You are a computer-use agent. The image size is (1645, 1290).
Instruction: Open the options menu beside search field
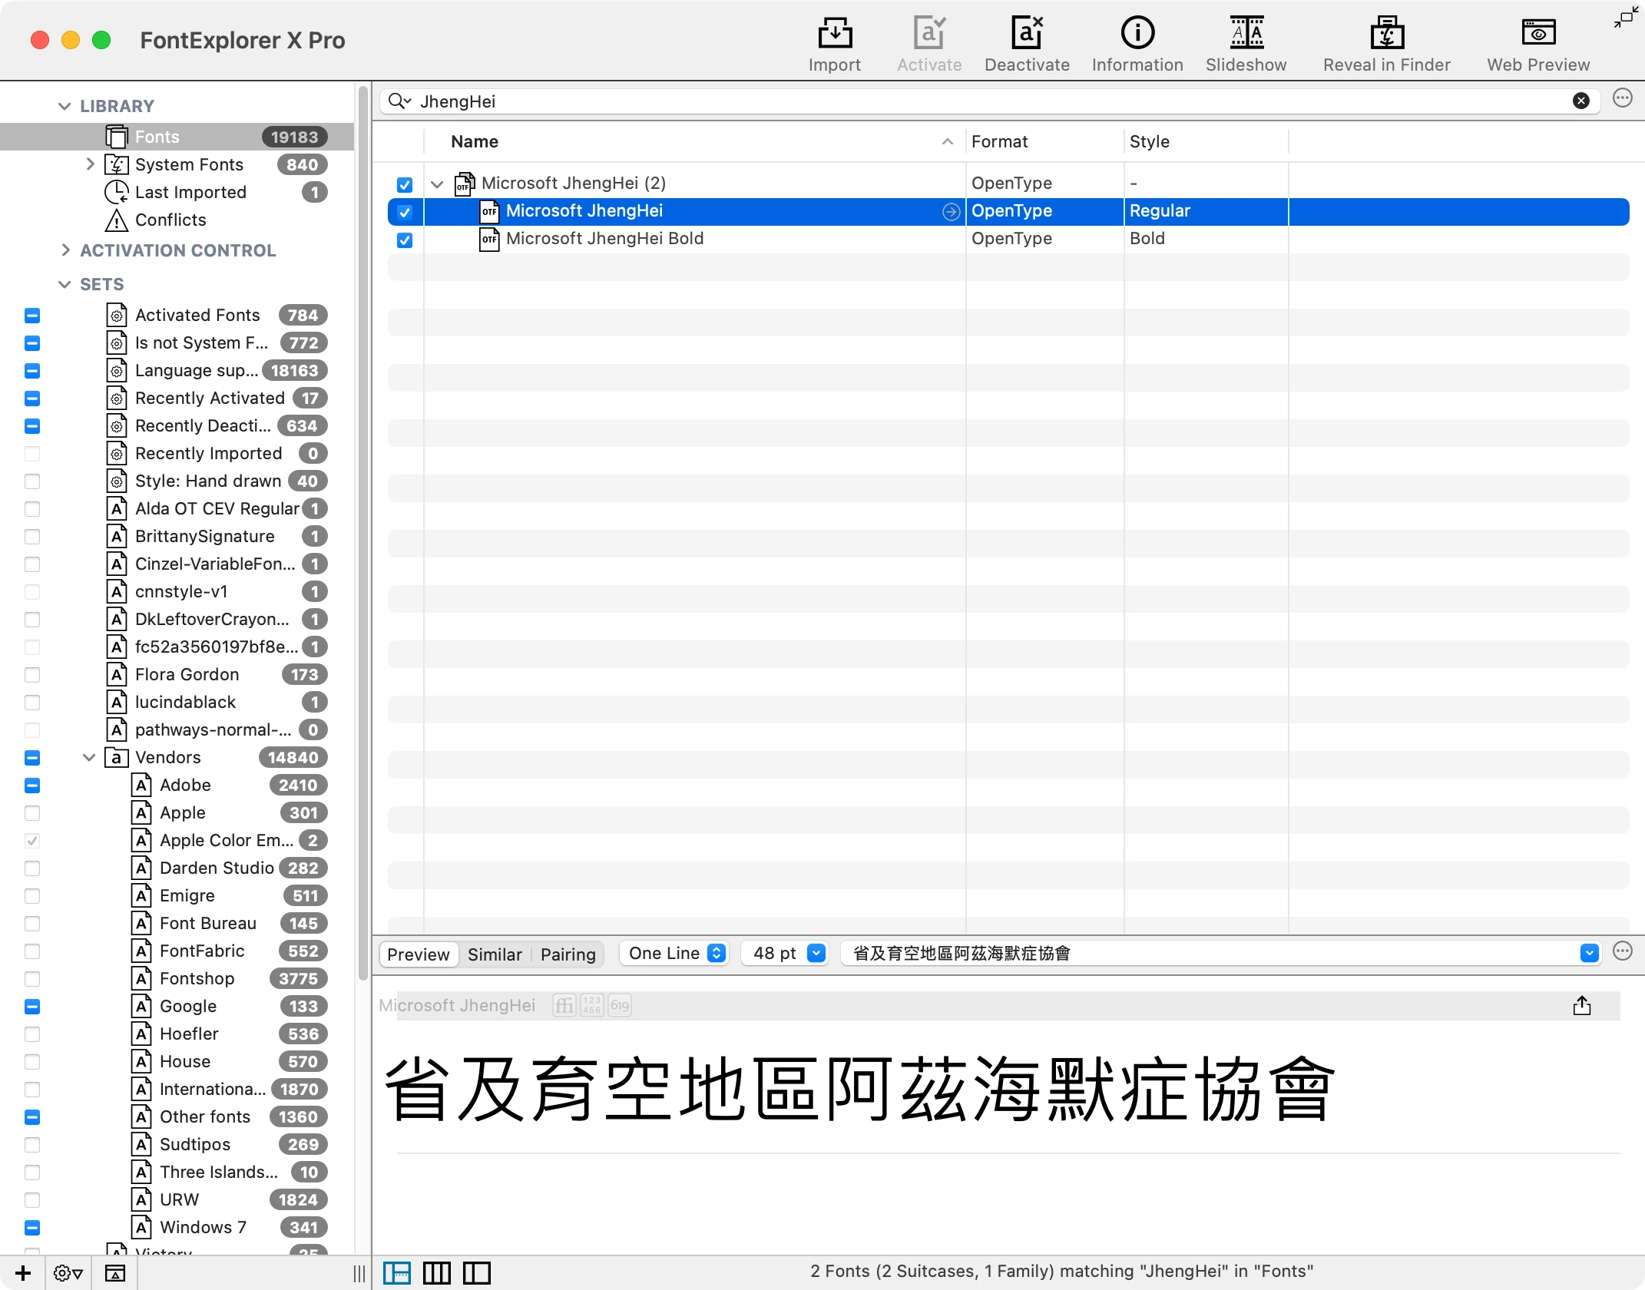tap(1622, 98)
